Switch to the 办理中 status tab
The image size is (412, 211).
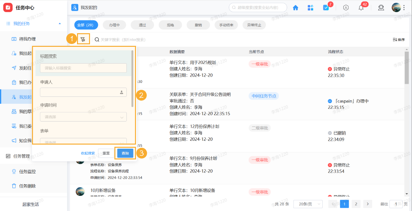point(114,24)
